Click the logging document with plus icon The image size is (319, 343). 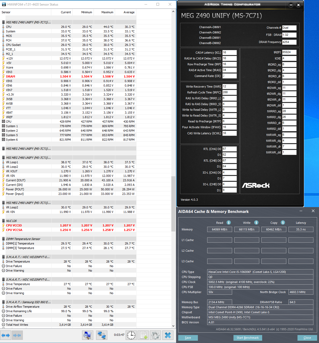click(x=143, y=335)
